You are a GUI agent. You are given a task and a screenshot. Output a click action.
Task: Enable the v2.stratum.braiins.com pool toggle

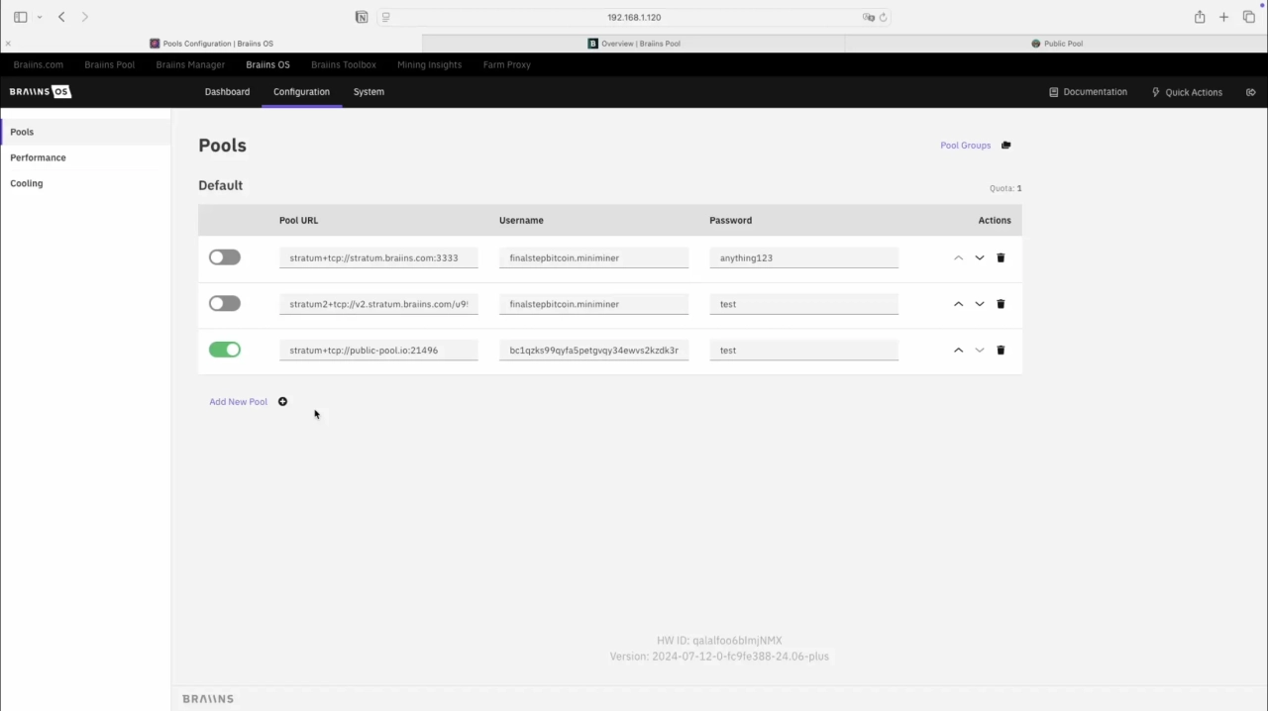click(225, 303)
